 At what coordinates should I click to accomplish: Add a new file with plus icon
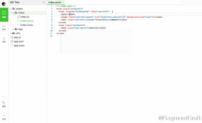coord(44,3)
